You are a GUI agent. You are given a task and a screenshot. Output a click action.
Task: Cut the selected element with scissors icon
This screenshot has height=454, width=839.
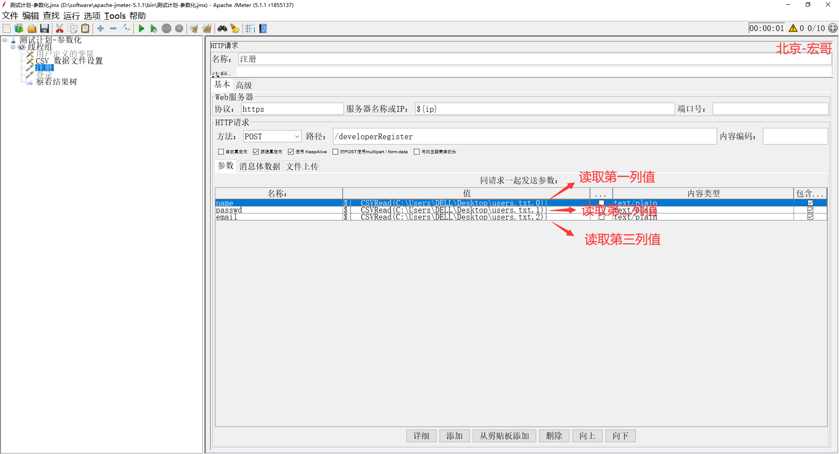click(60, 28)
